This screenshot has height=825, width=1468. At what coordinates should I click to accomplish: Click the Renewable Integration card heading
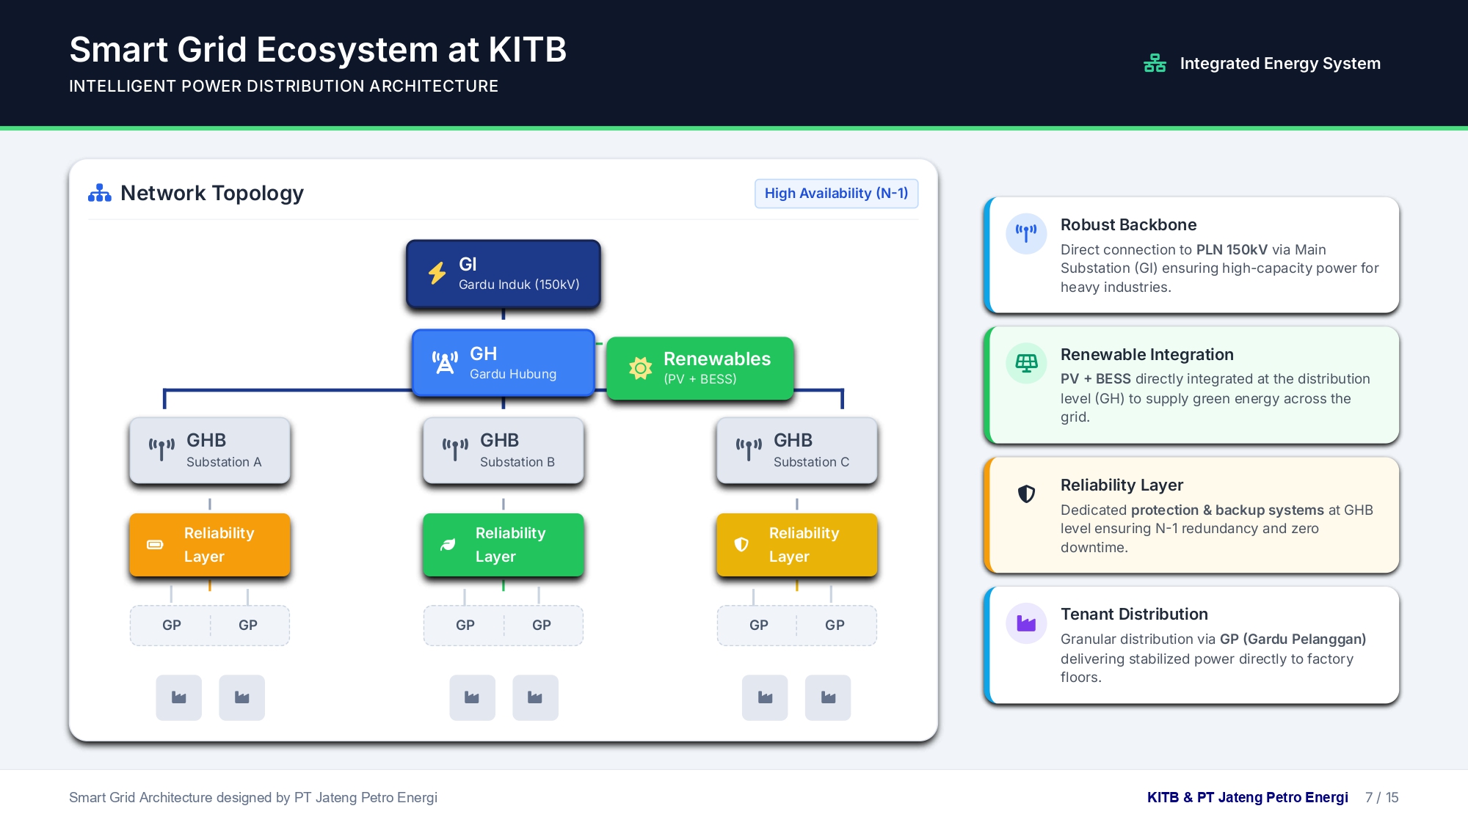point(1147,355)
